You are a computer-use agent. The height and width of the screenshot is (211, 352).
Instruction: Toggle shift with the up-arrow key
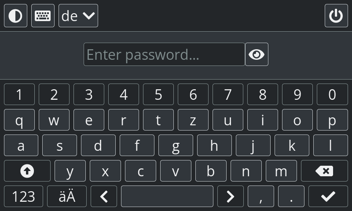click(27, 171)
